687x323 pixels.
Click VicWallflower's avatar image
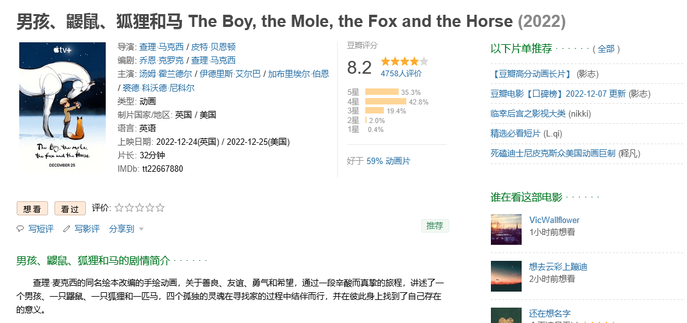506,229
